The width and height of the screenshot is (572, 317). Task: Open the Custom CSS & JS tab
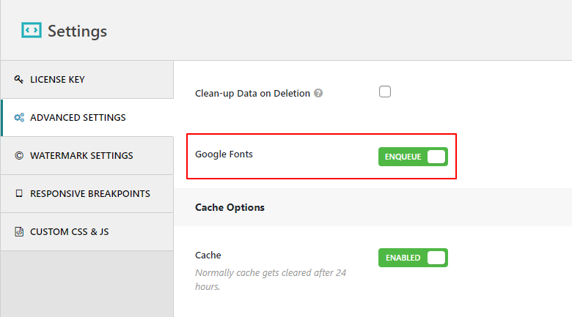69,231
